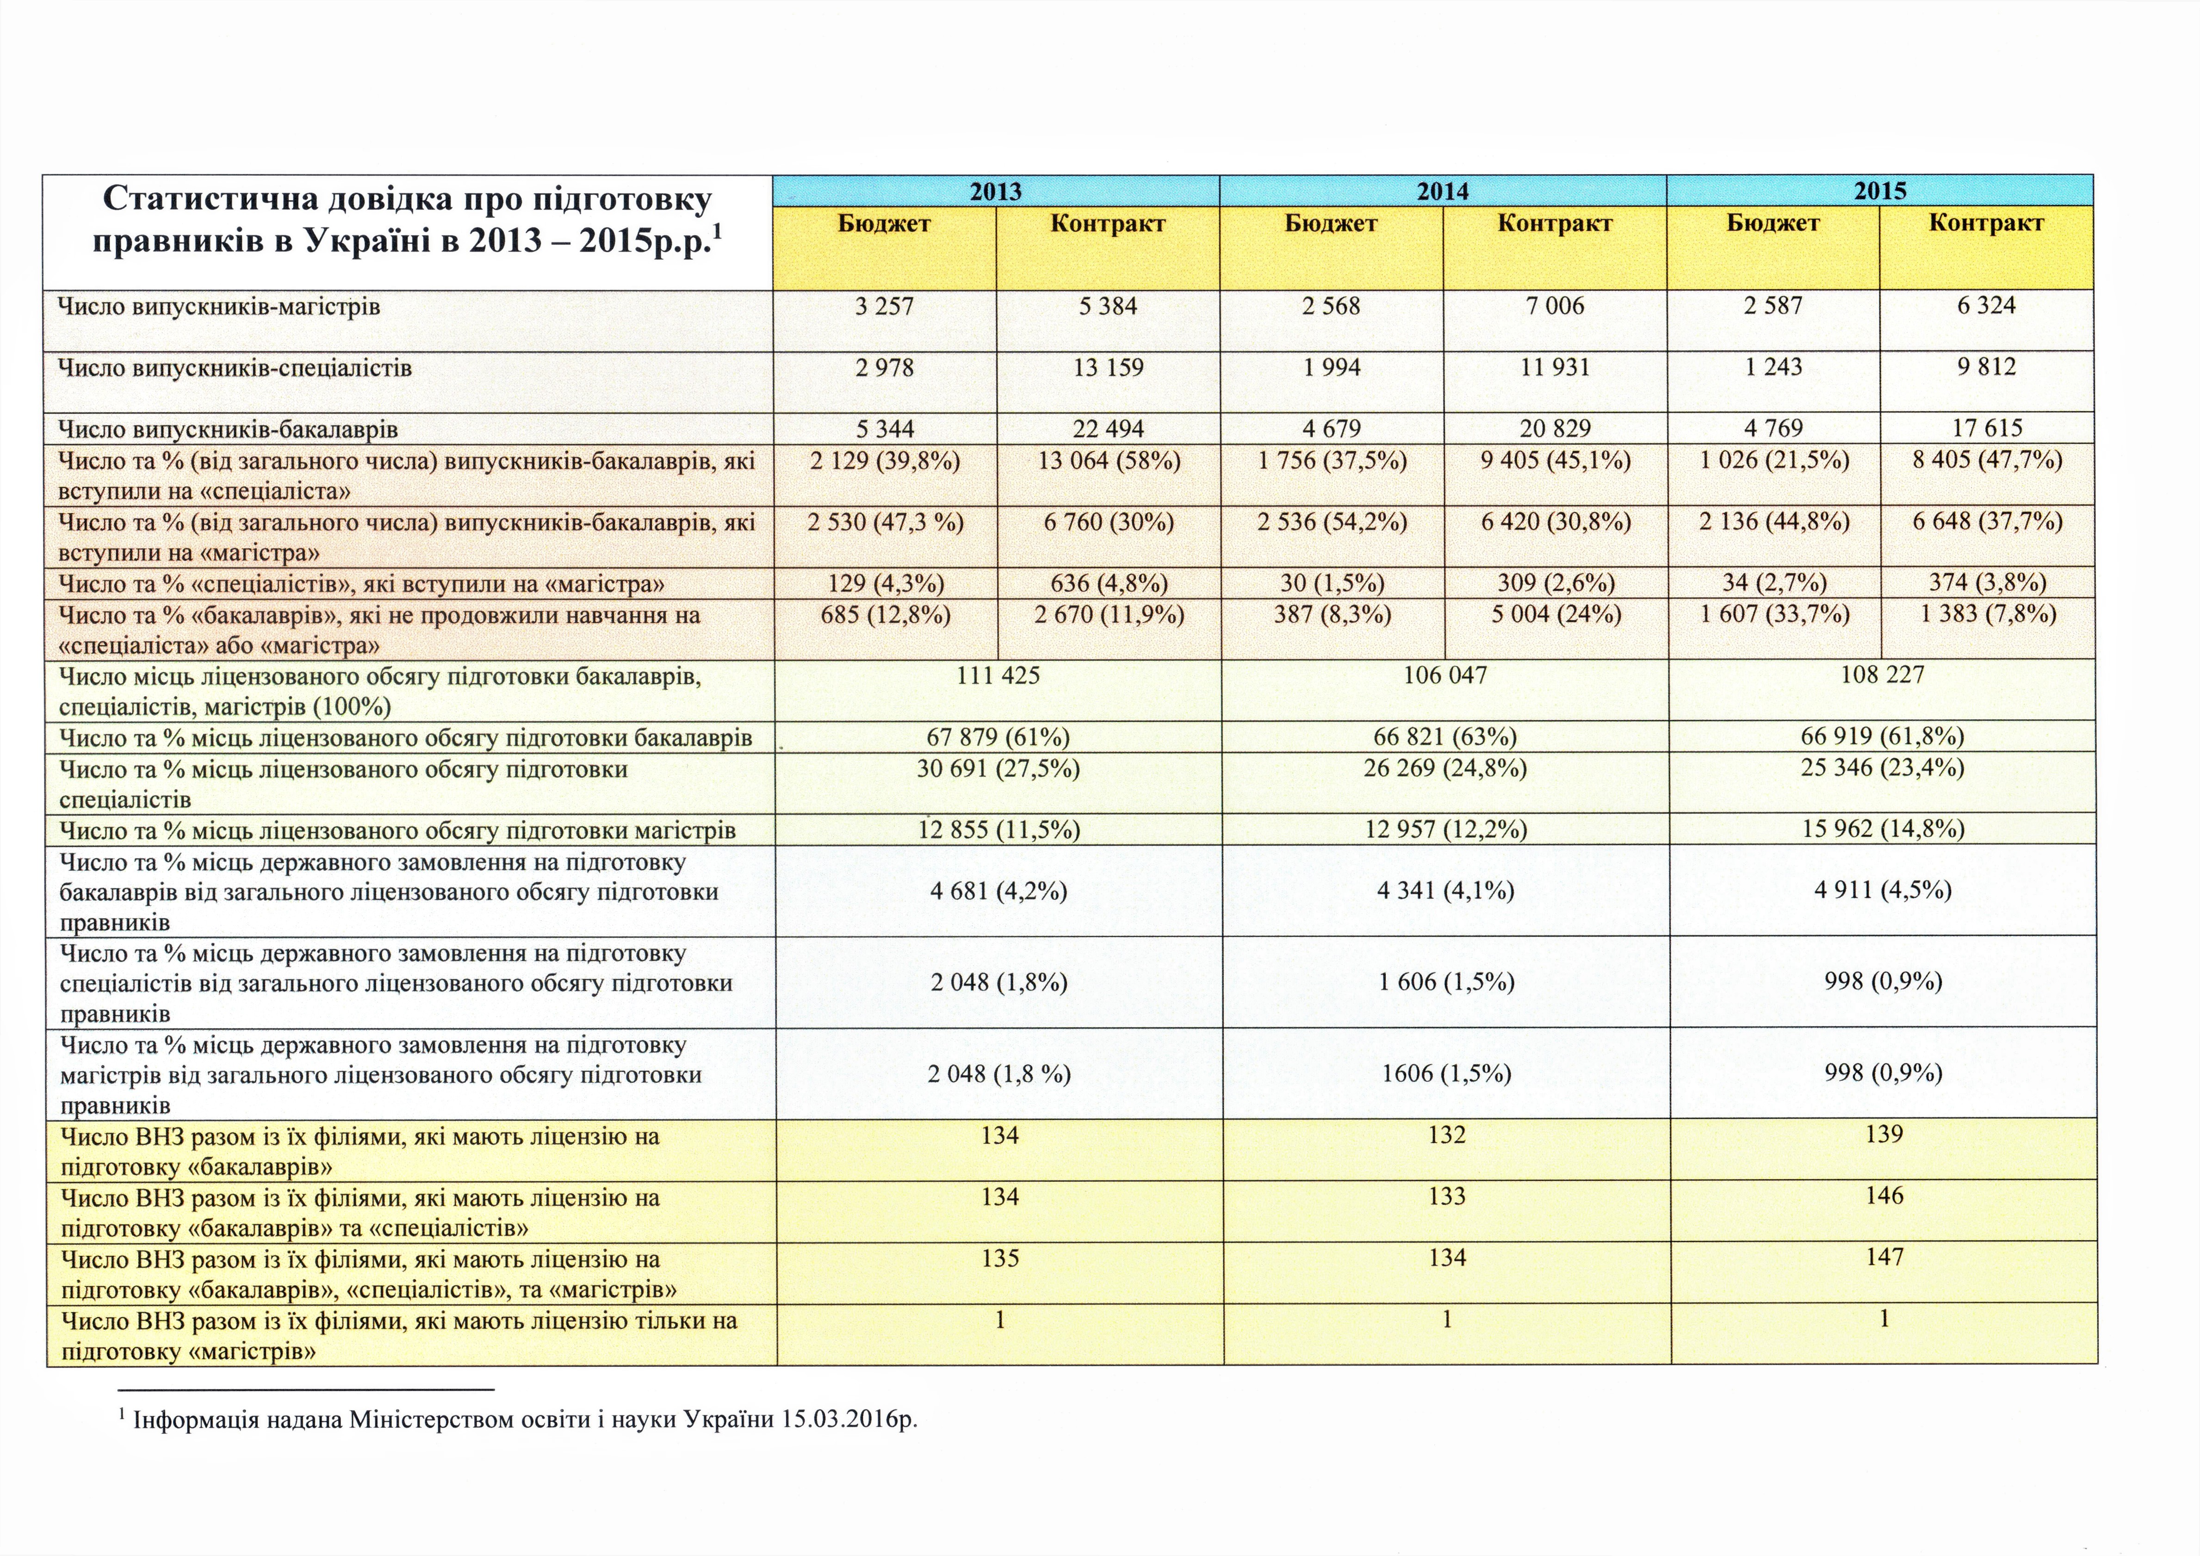Click the value '11 931'

click(1555, 367)
